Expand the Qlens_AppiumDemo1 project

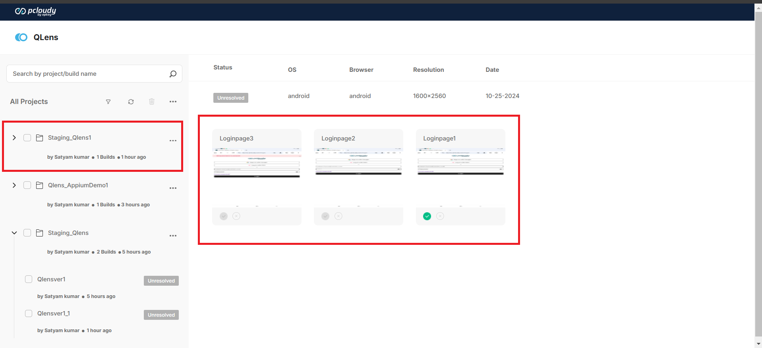point(14,185)
